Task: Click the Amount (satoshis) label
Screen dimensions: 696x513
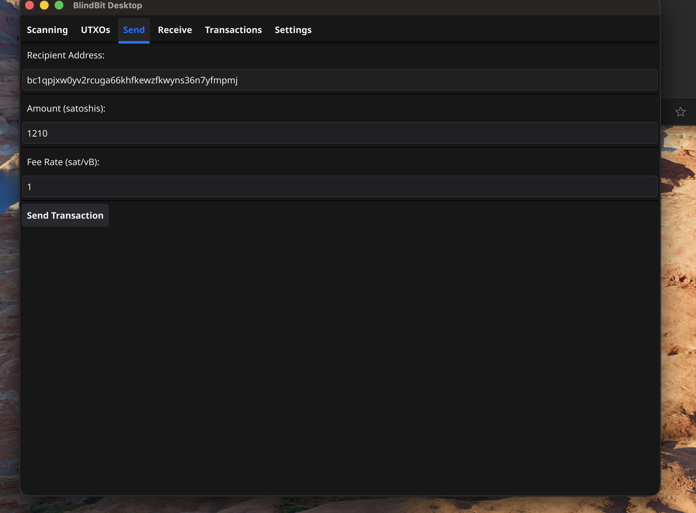Action: point(66,108)
